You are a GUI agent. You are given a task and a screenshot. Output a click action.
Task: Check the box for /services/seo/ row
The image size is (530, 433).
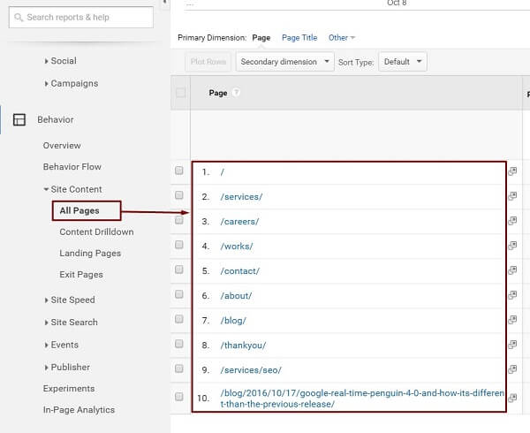[x=179, y=368]
